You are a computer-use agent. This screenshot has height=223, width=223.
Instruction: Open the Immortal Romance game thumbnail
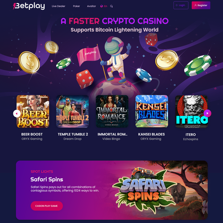(x=112, y=111)
